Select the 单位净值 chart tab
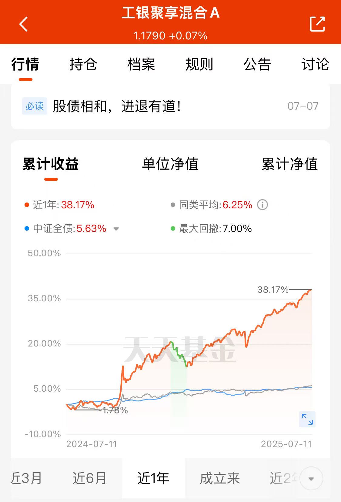 (170, 164)
